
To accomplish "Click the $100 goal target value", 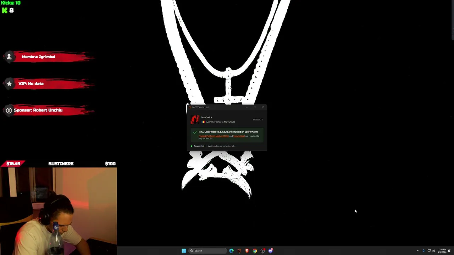I will point(110,164).
